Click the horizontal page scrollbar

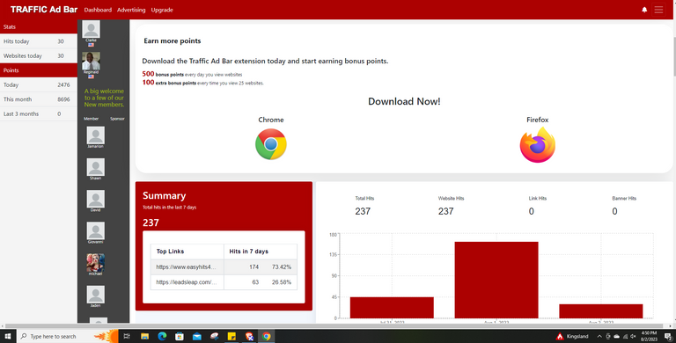336,326
